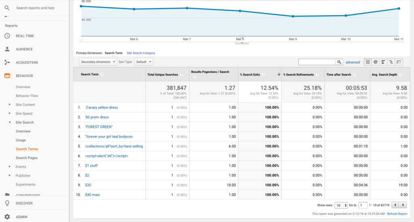This screenshot has height=222, width=414.
Task: Expand the Site Content section
Action: [x=10, y=105]
